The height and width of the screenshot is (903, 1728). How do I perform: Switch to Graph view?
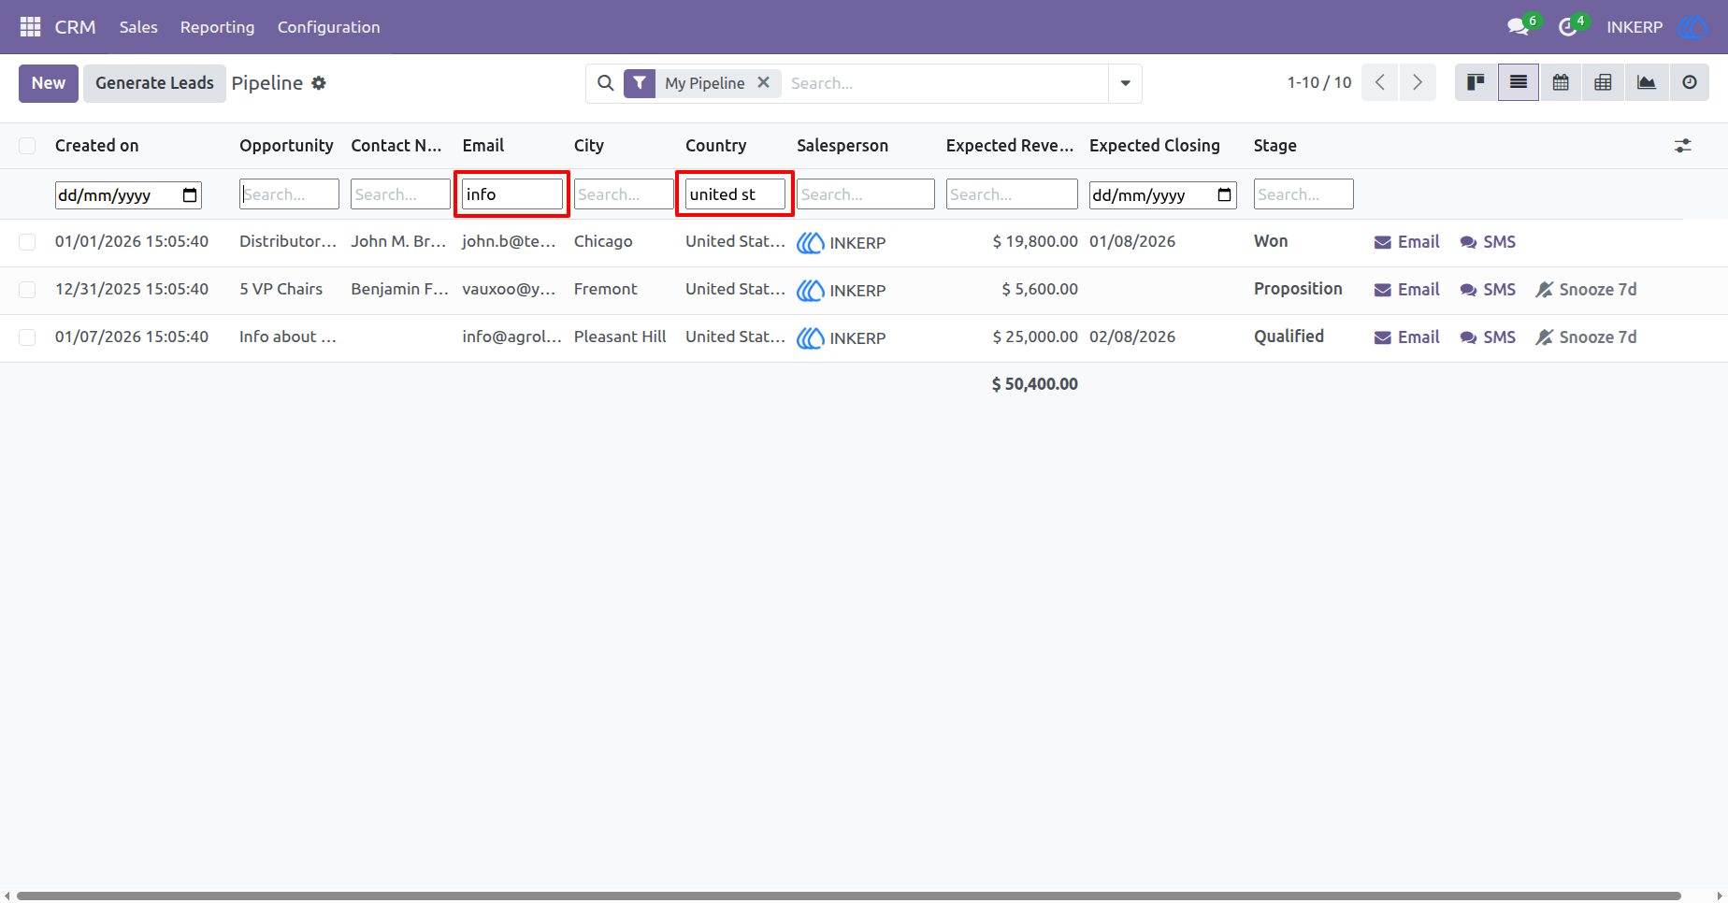coord(1646,82)
